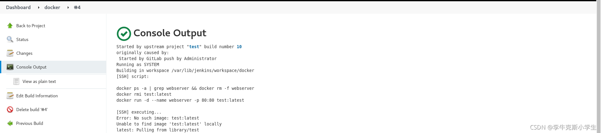Go to the docker project breadcrumb
601x133 pixels.
pyautogui.click(x=52, y=8)
